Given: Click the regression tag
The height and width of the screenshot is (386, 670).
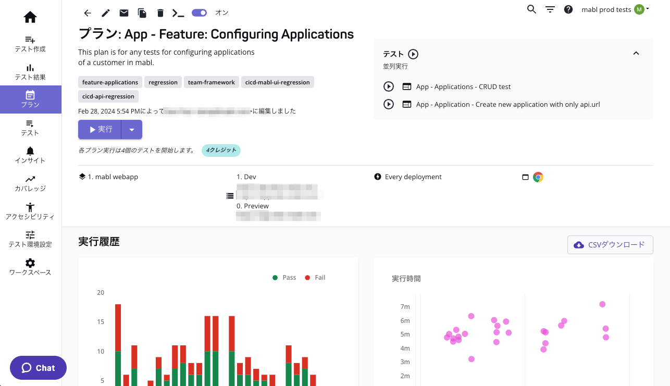Looking at the screenshot, I should coord(163,82).
